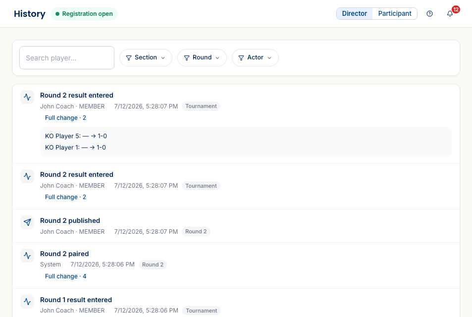The height and width of the screenshot is (317, 472).
Task: Open notifications bell with 12 badge
Action: pos(450,13)
